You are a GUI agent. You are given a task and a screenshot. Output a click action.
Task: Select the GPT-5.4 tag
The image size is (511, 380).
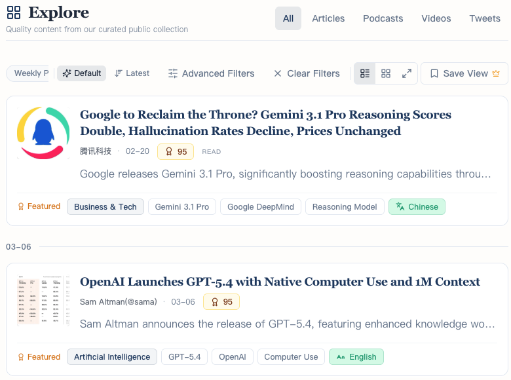[185, 357]
